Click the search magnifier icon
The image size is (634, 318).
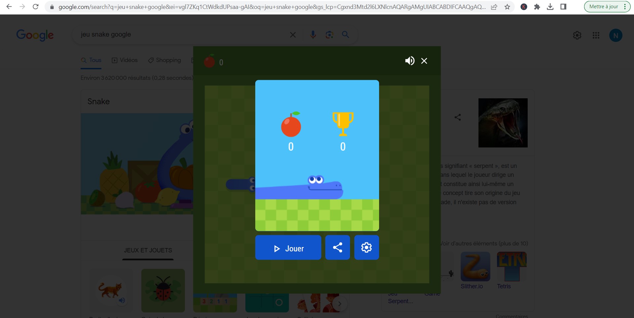coord(345,35)
